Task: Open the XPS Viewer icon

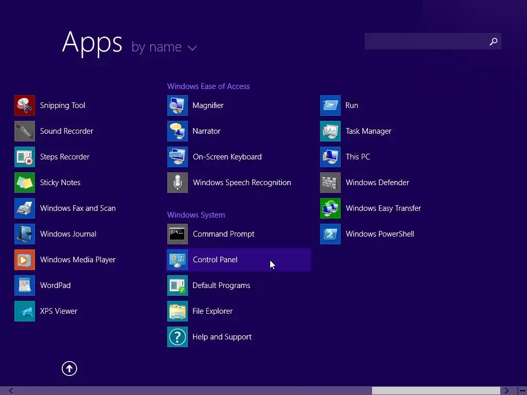Action: click(25, 311)
